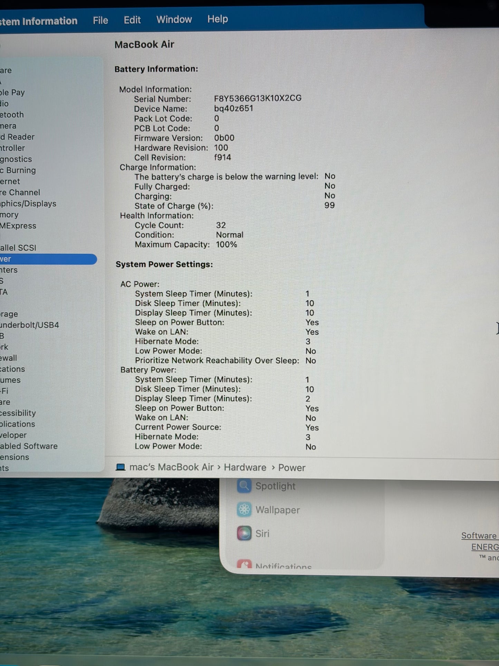Select Hardware in the path bar
The width and height of the screenshot is (499, 666).
tap(245, 467)
